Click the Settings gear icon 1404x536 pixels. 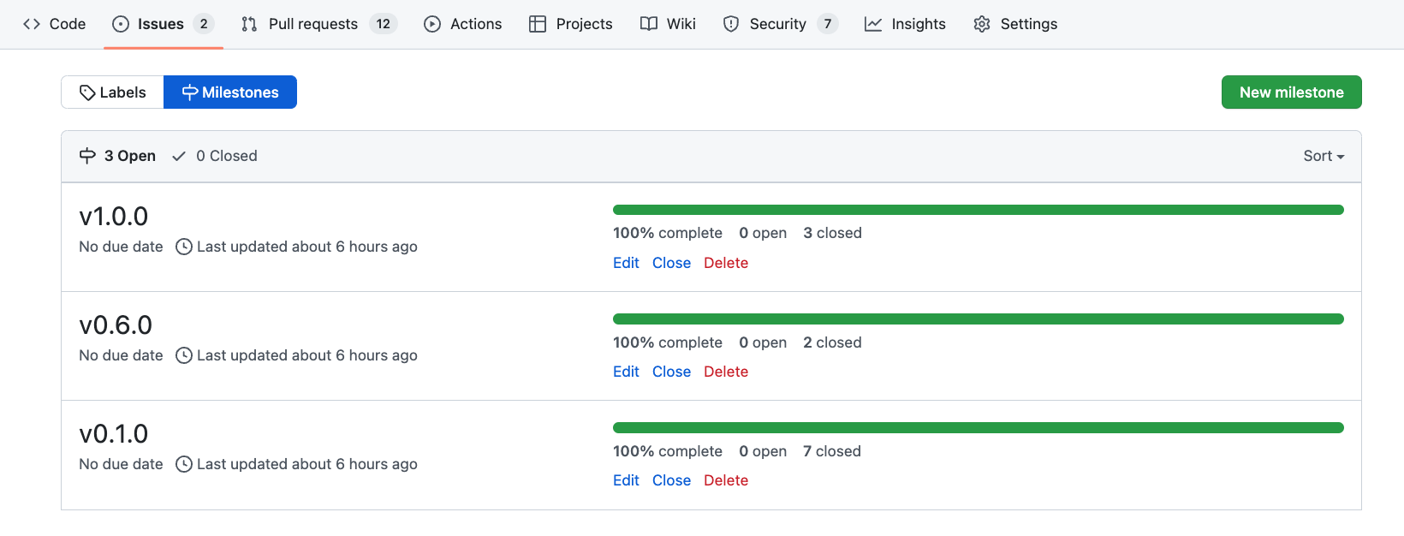tap(982, 24)
